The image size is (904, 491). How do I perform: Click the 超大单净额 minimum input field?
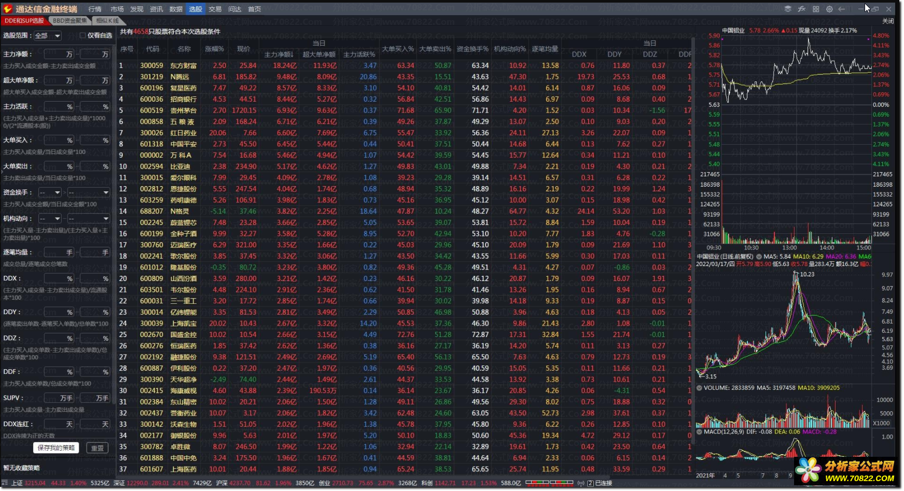59,80
